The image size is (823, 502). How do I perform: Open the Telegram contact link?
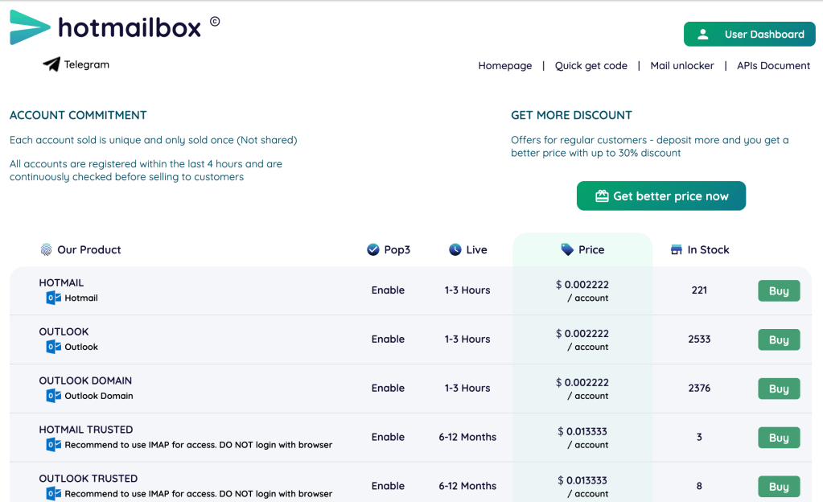coord(86,64)
